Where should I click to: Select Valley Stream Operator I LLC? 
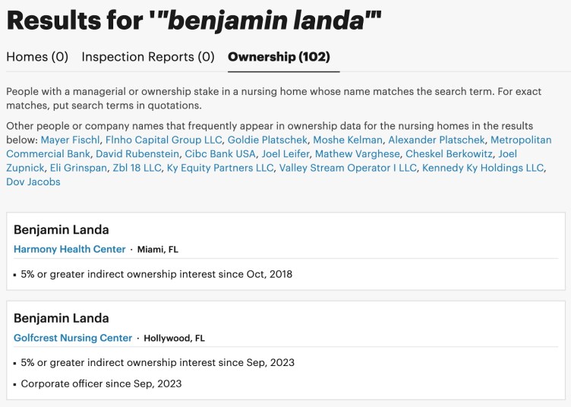[348, 168]
